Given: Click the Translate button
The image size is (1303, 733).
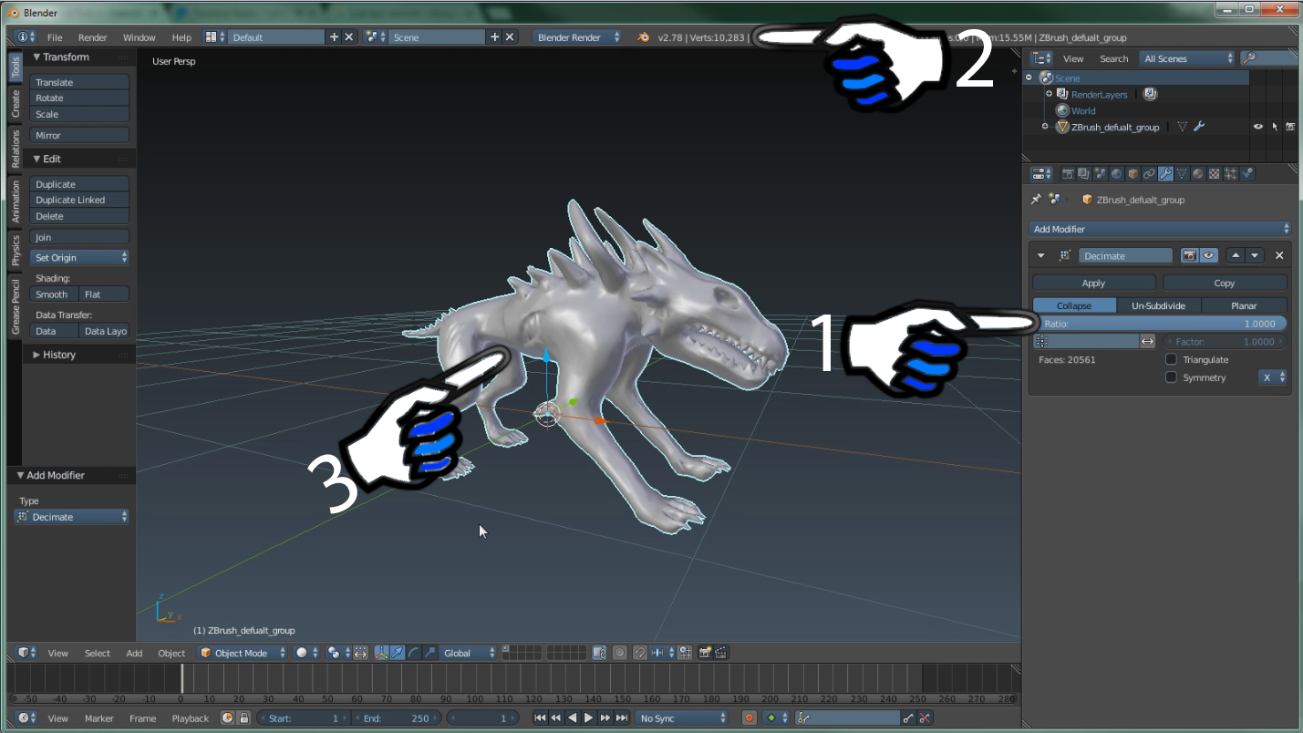Looking at the screenshot, I should (79, 82).
